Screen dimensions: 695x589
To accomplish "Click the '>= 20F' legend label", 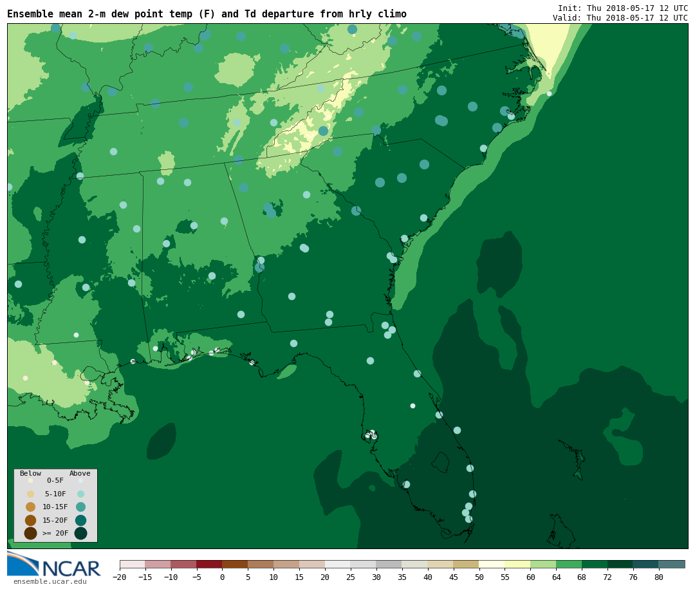I will tap(55, 533).
